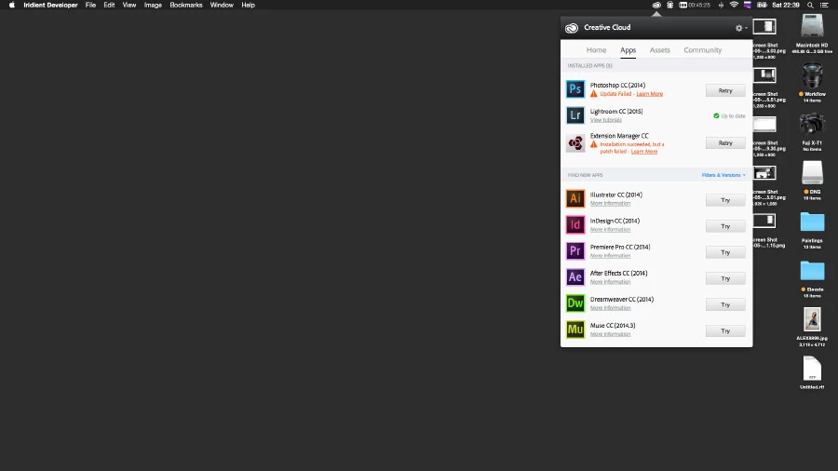Click the Lightroom Up to date status
This screenshot has width=838, height=471.
click(x=729, y=115)
